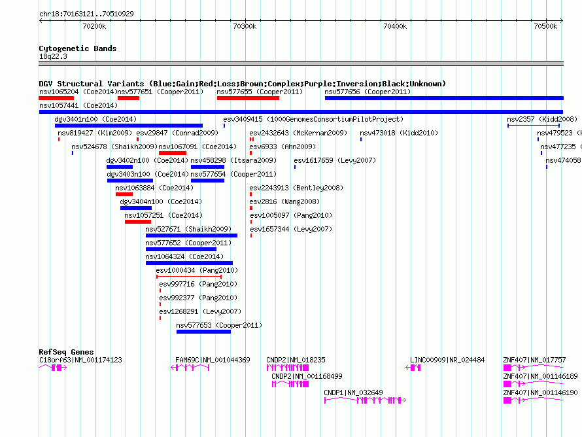Click ZNF407|NM_017757 gene label
Viewport: 582px width, 437px height.
(x=534, y=360)
